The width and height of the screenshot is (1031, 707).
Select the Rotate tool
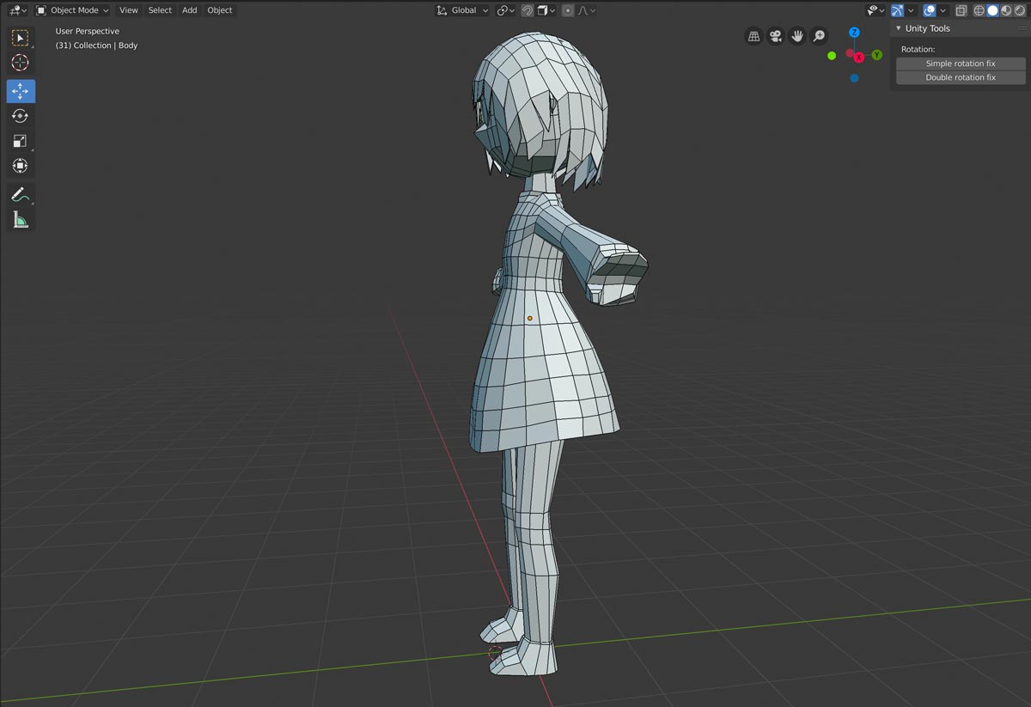click(21, 116)
